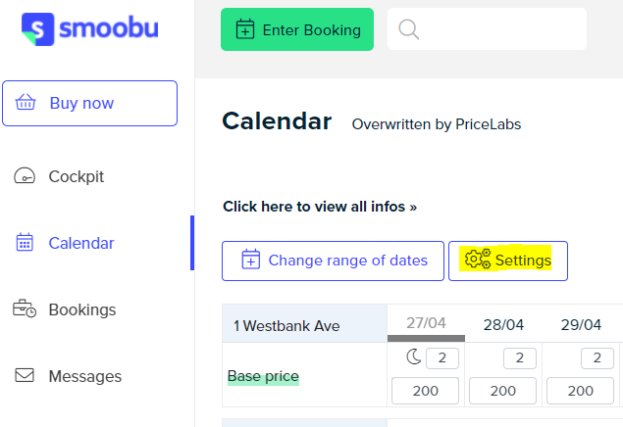Click the Messages envelope icon
The image size is (623, 427).
(25, 375)
